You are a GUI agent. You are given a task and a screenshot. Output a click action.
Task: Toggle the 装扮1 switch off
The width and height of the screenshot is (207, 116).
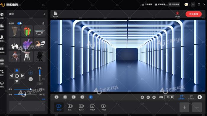(x=20, y=23)
